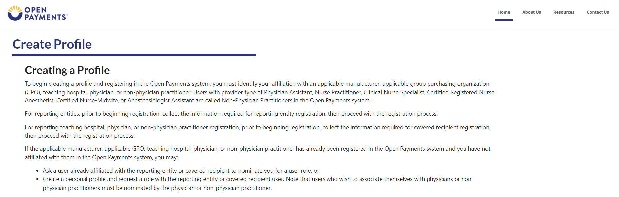Click the "(GPO)" text in the first paragraph
Screen dimensions: 619x197
click(32, 92)
